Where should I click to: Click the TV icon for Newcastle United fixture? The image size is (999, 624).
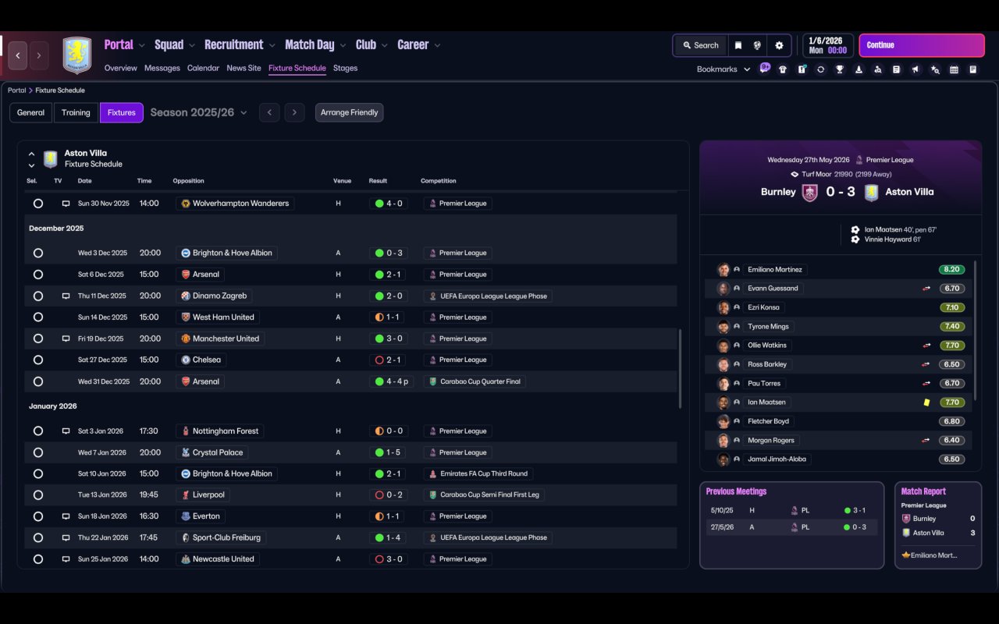click(66, 559)
